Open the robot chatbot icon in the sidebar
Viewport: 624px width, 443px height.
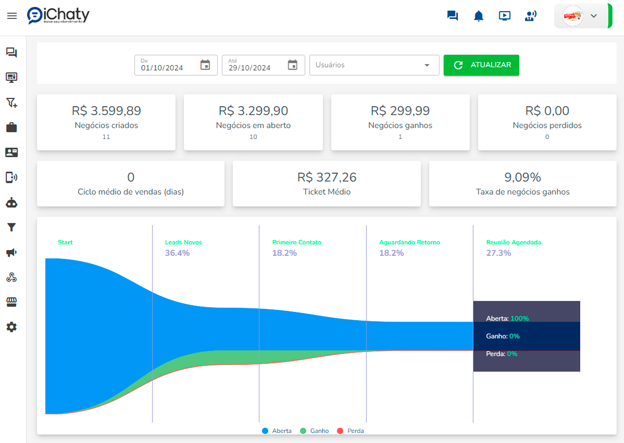(12, 203)
